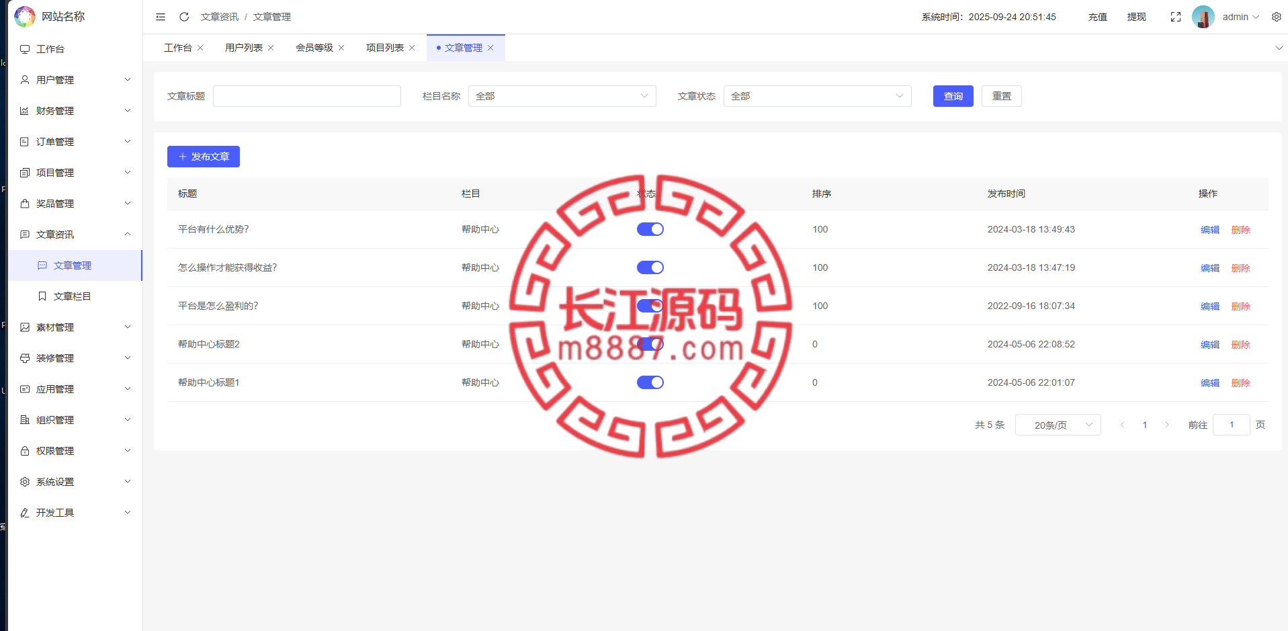Expand the tabs overflow chevron
Image resolution: width=1288 pixels, height=631 pixels.
[1279, 48]
